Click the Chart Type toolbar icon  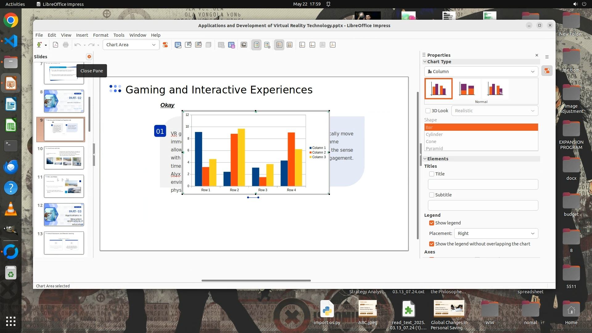click(x=178, y=45)
